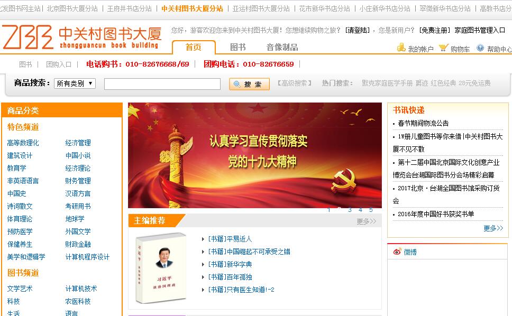This screenshot has height=316, width=512.
Task: Expand 更多>> in 主编推荐 section
Action: (x=367, y=221)
